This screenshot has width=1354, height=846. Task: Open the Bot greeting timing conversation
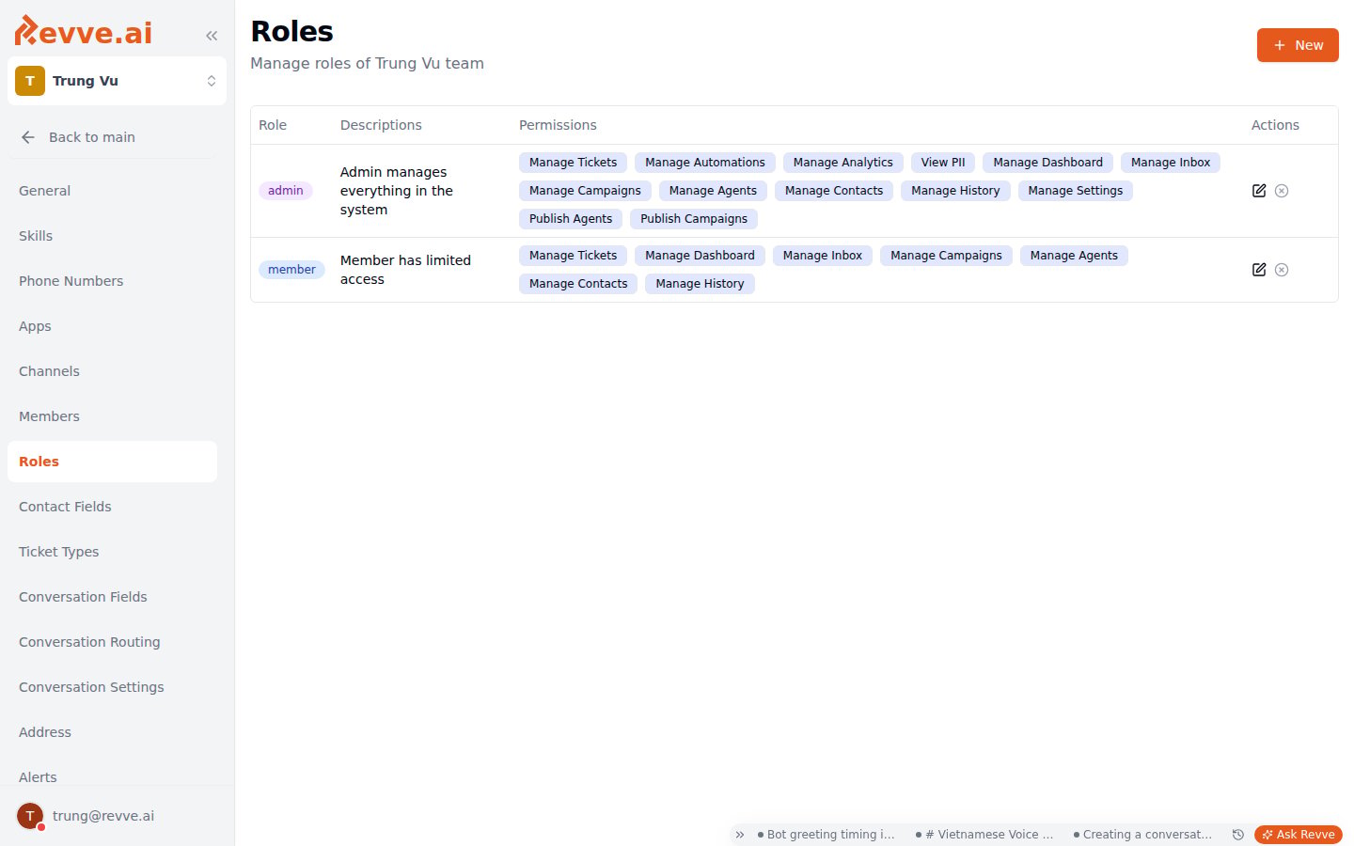click(x=827, y=835)
